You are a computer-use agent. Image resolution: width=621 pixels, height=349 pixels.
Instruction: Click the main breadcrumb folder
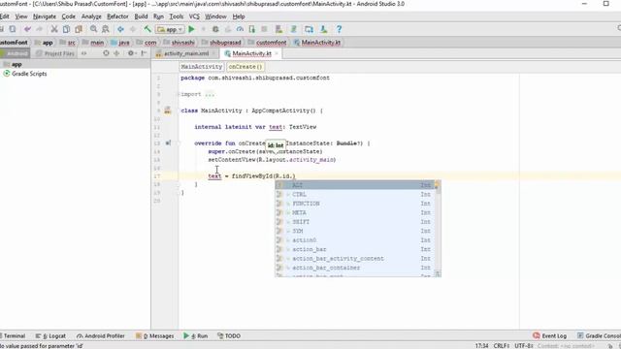tap(93, 43)
